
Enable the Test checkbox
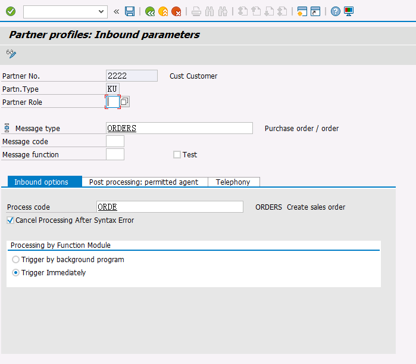coord(177,155)
